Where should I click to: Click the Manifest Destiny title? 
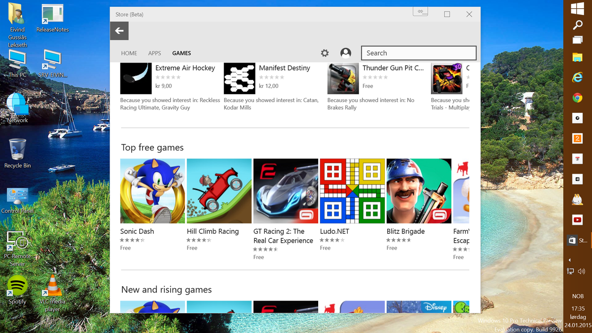click(x=285, y=68)
